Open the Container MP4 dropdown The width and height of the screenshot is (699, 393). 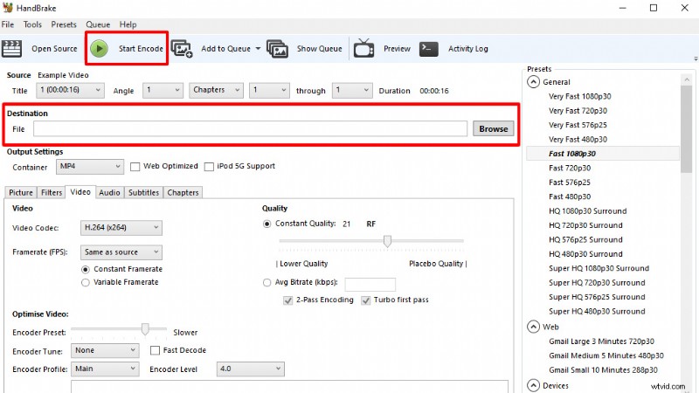tap(90, 167)
